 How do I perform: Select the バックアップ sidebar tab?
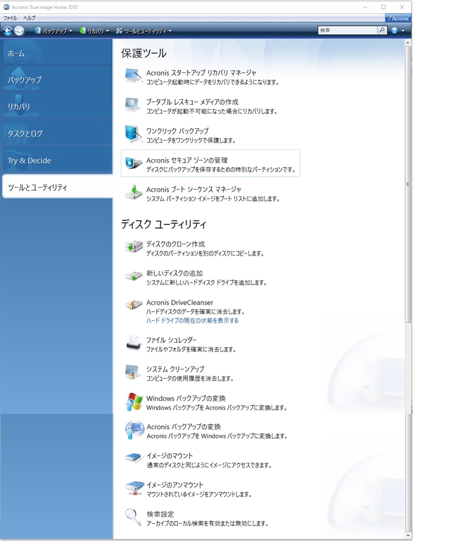coord(57,80)
